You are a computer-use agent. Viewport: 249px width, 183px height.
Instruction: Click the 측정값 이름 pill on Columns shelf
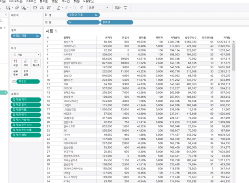point(83,15)
